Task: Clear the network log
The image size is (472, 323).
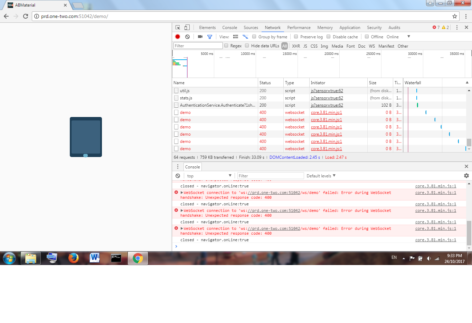Action: click(187, 37)
